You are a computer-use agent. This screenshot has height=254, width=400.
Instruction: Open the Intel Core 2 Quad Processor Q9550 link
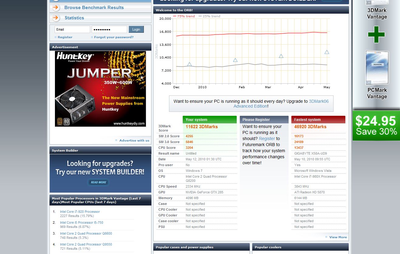pyautogui.click(x=86, y=245)
